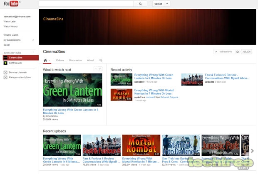
Task: Open the Bahamut Dragons user link
Action: (x=169, y=97)
